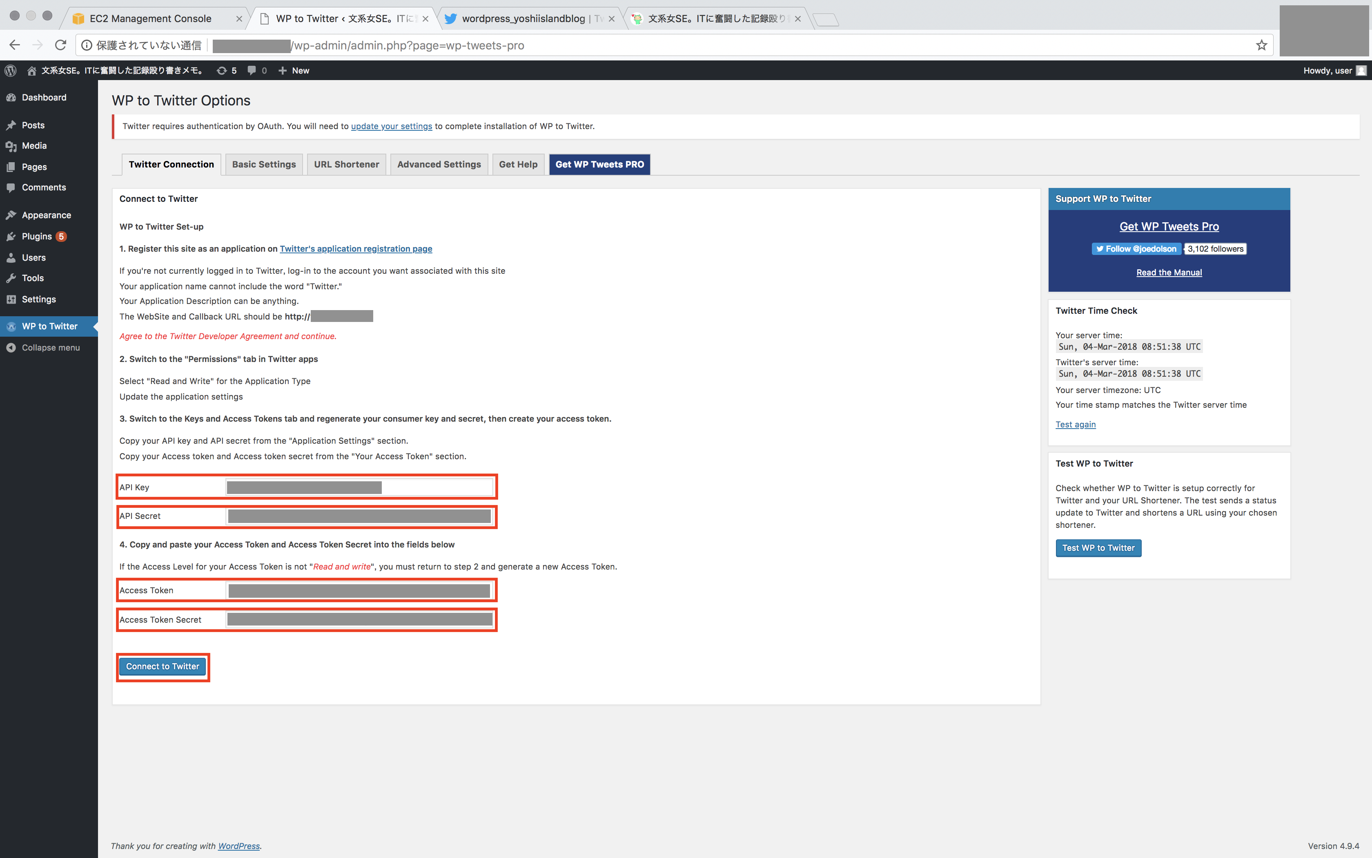This screenshot has width=1372, height=858.
Task: Click the Test WP to Twitter button
Action: point(1098,548)
